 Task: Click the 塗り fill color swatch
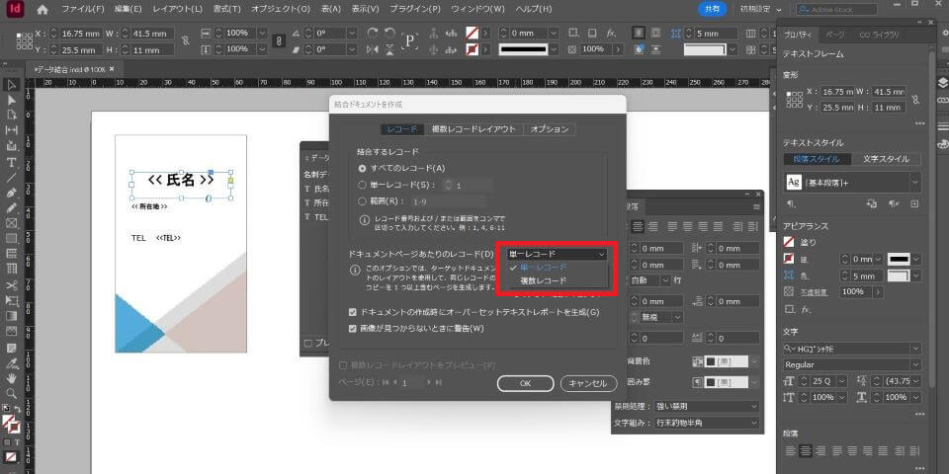tap(790, 242)
